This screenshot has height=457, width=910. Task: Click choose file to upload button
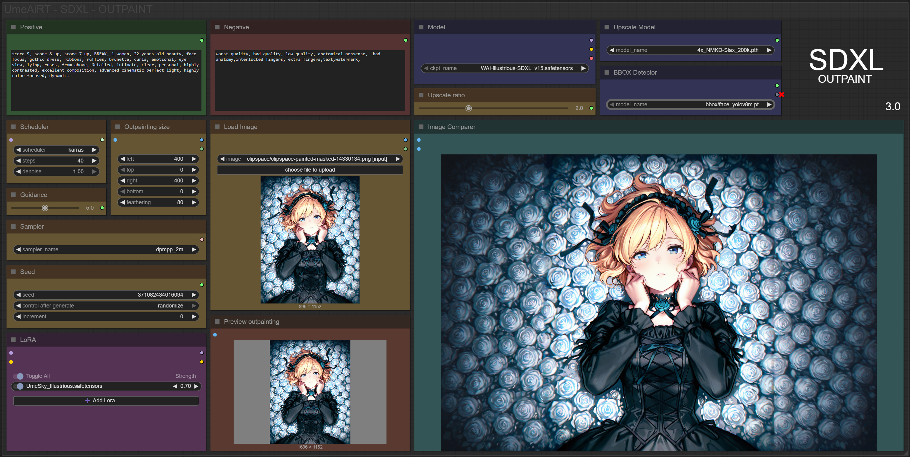point(310,169)
